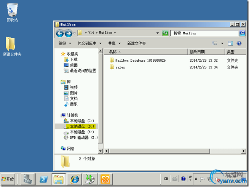The image size is (249, 187).
Task: Open highlighted 本地磁盘 (D:) drive
Action: (79, 126)
